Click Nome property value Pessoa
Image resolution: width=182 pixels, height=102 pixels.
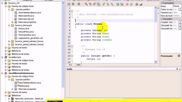pyautogui.click(x=176, y=6)
